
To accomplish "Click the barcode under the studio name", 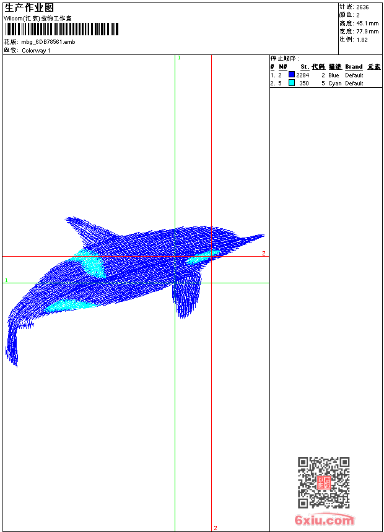I will [48, 30].
